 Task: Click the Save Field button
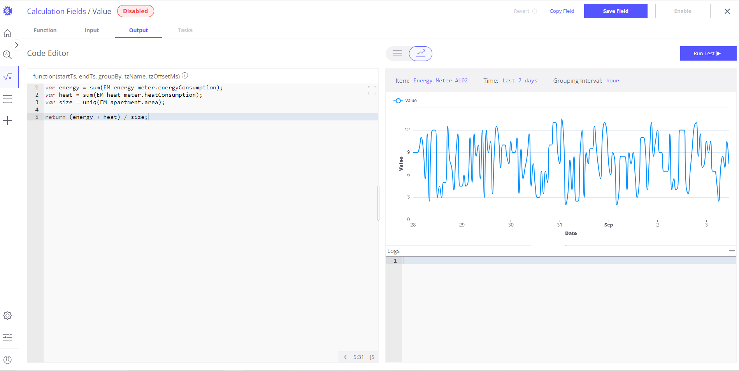[615, 11]
